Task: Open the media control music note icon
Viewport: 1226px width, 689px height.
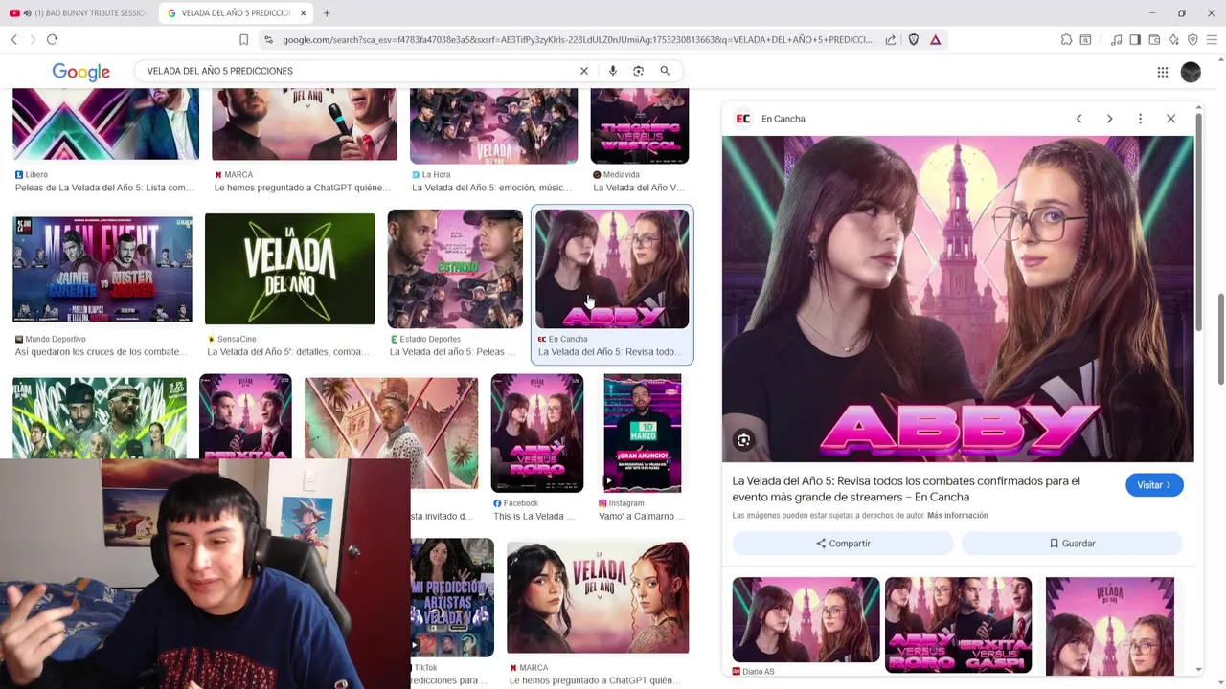Action: (x=1116, y=40)
